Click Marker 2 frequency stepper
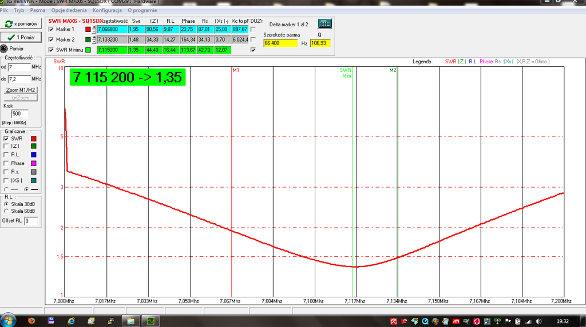 tap(94, 39)
